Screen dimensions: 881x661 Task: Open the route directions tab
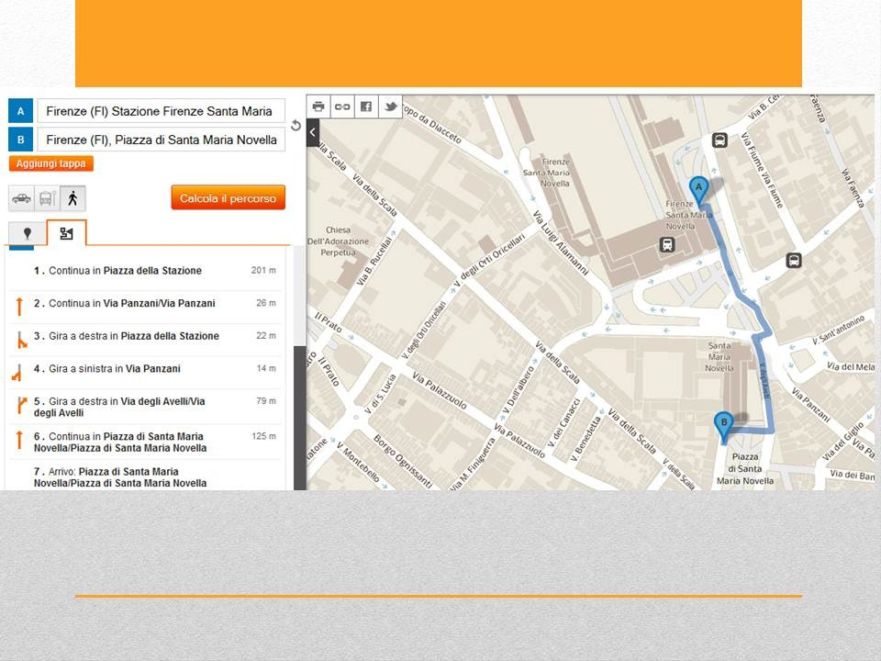(66, 233)
